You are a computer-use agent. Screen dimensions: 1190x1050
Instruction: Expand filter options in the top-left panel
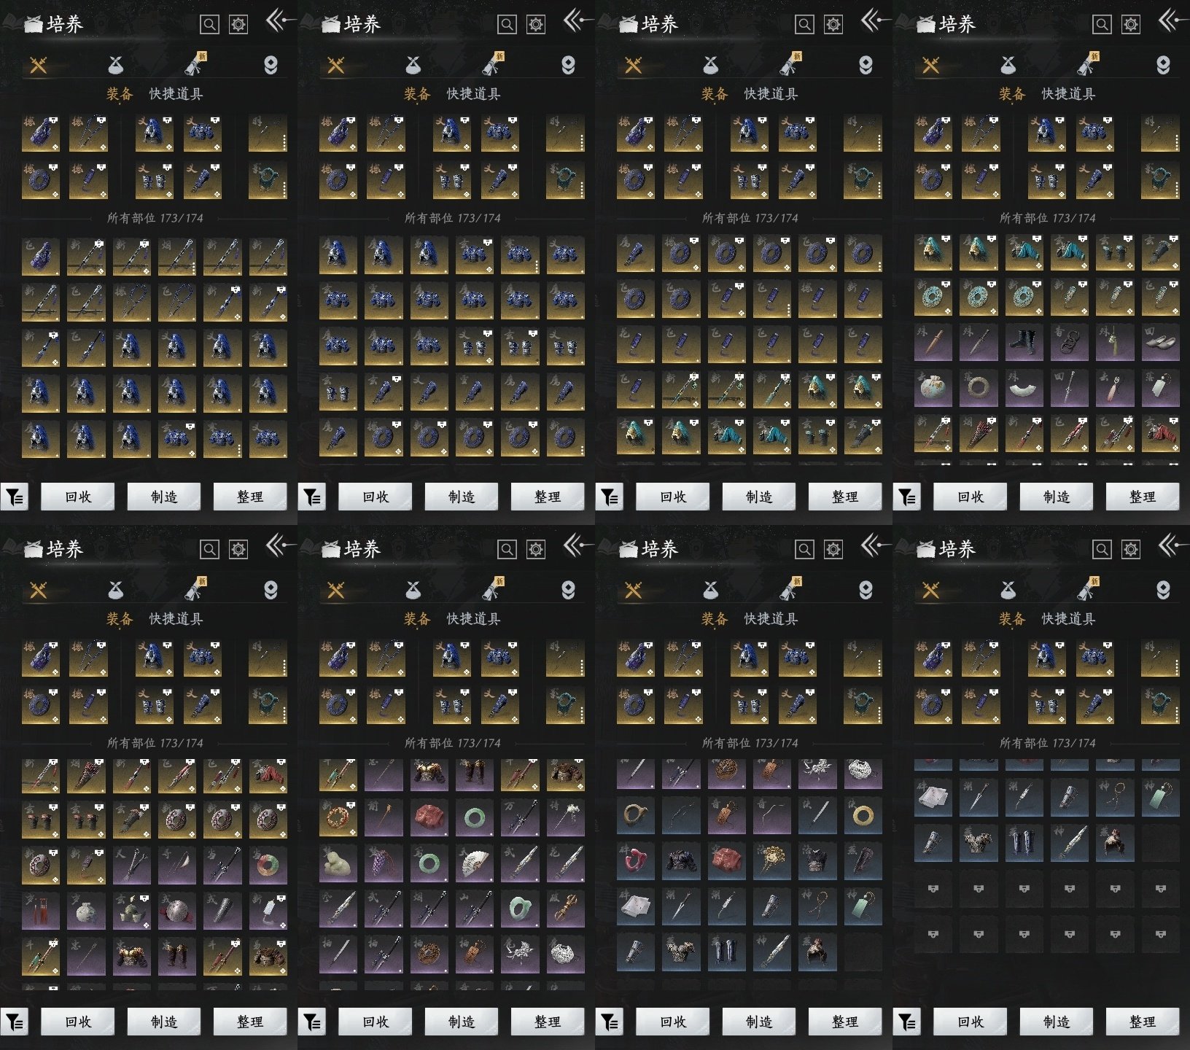tap(15, 497)
